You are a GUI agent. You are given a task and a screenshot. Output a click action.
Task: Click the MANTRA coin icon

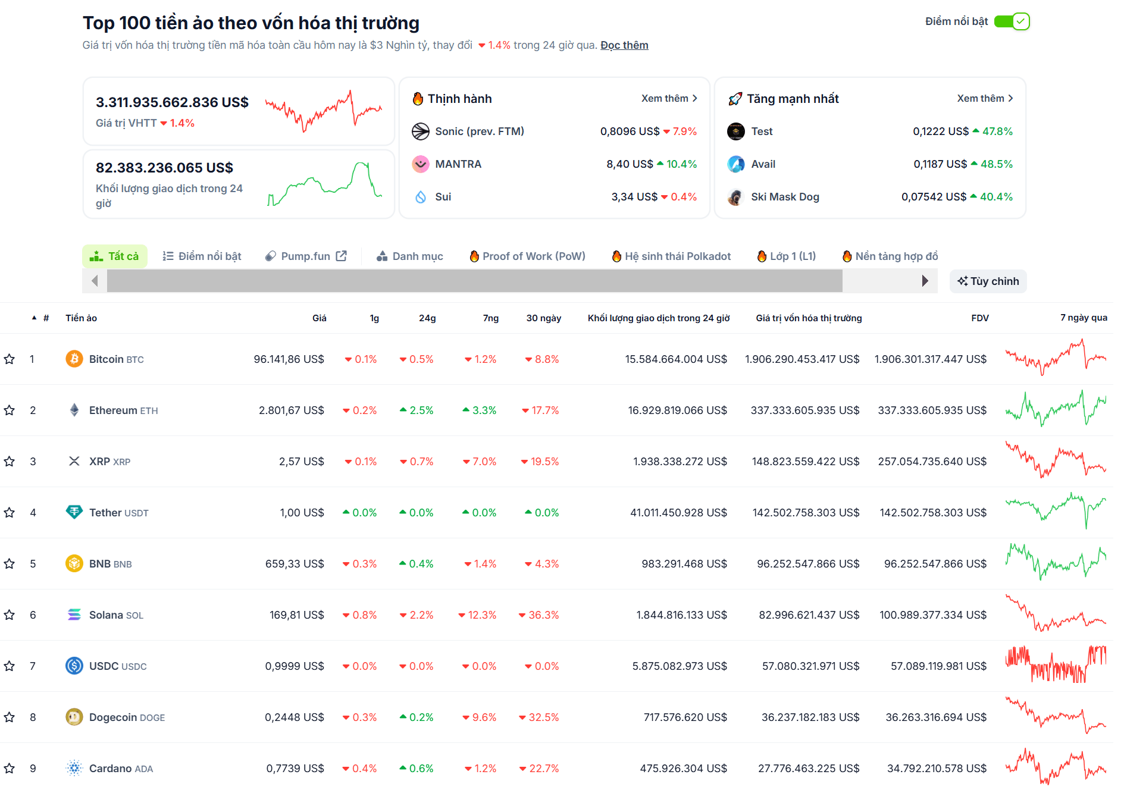(421, 164)
